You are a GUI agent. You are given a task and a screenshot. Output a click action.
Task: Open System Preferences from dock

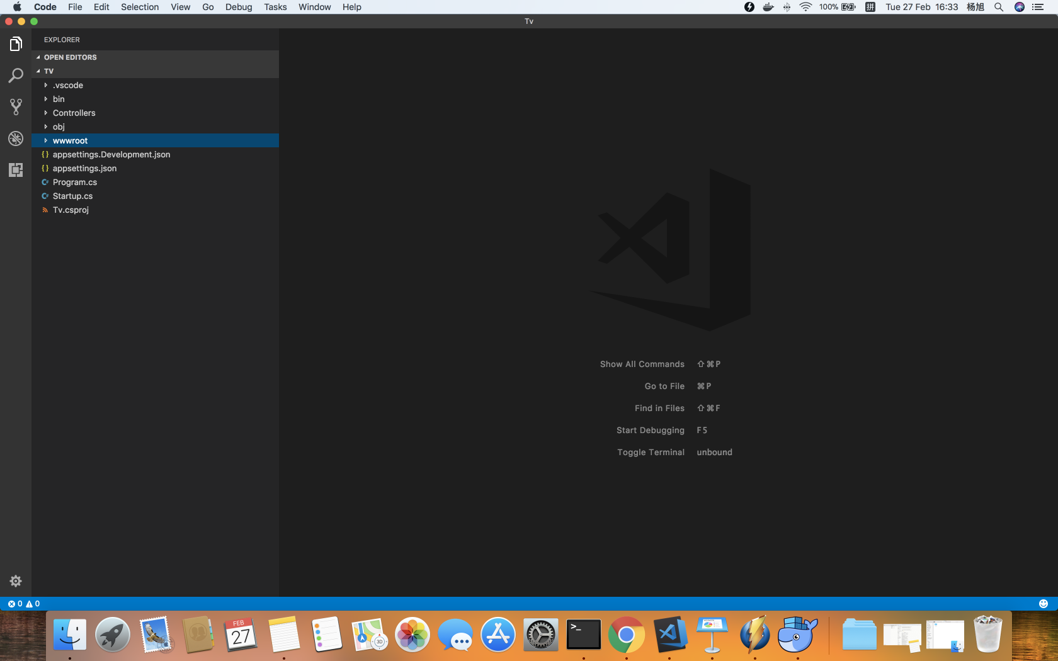coord(541,635)
